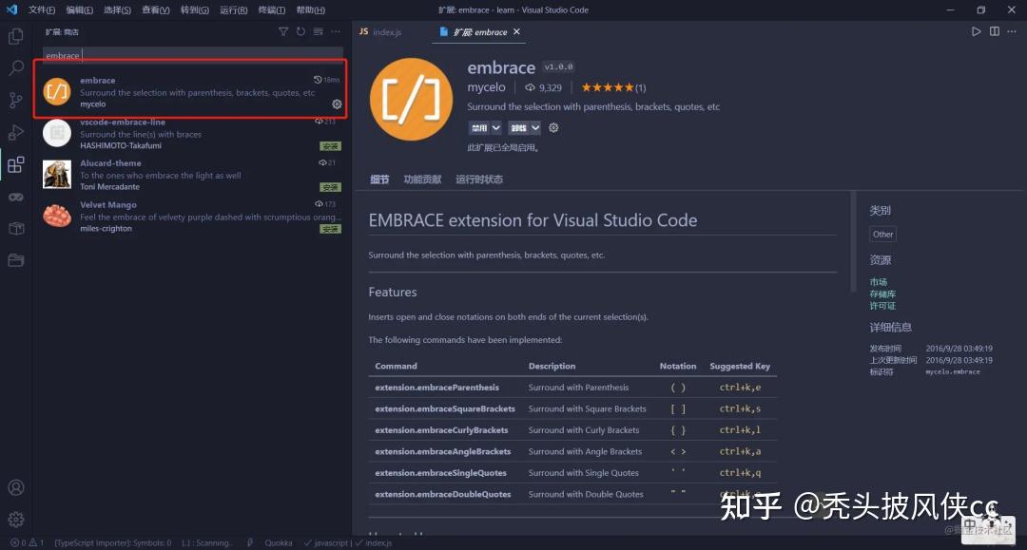This screenshot has height=550, width=1027.
Task: Open editor more actions ellipsis
Action: (x=1012, y=31)
